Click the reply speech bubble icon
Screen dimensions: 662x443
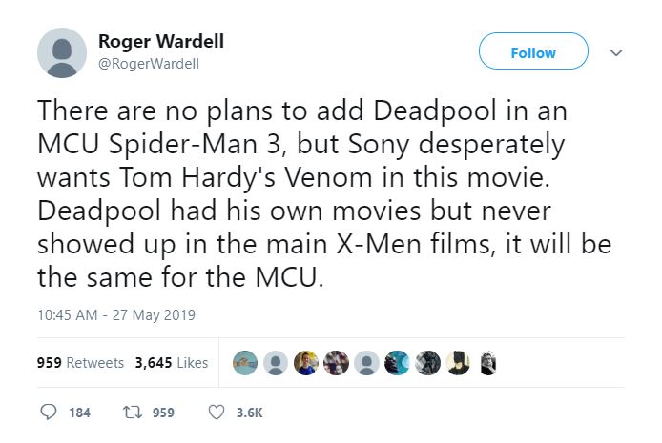click(48, 413)
